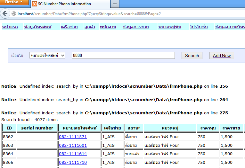Viewport: 245px width, 168px height.
Task: Open phone number link 082-1111710
Action: point(73,162)
